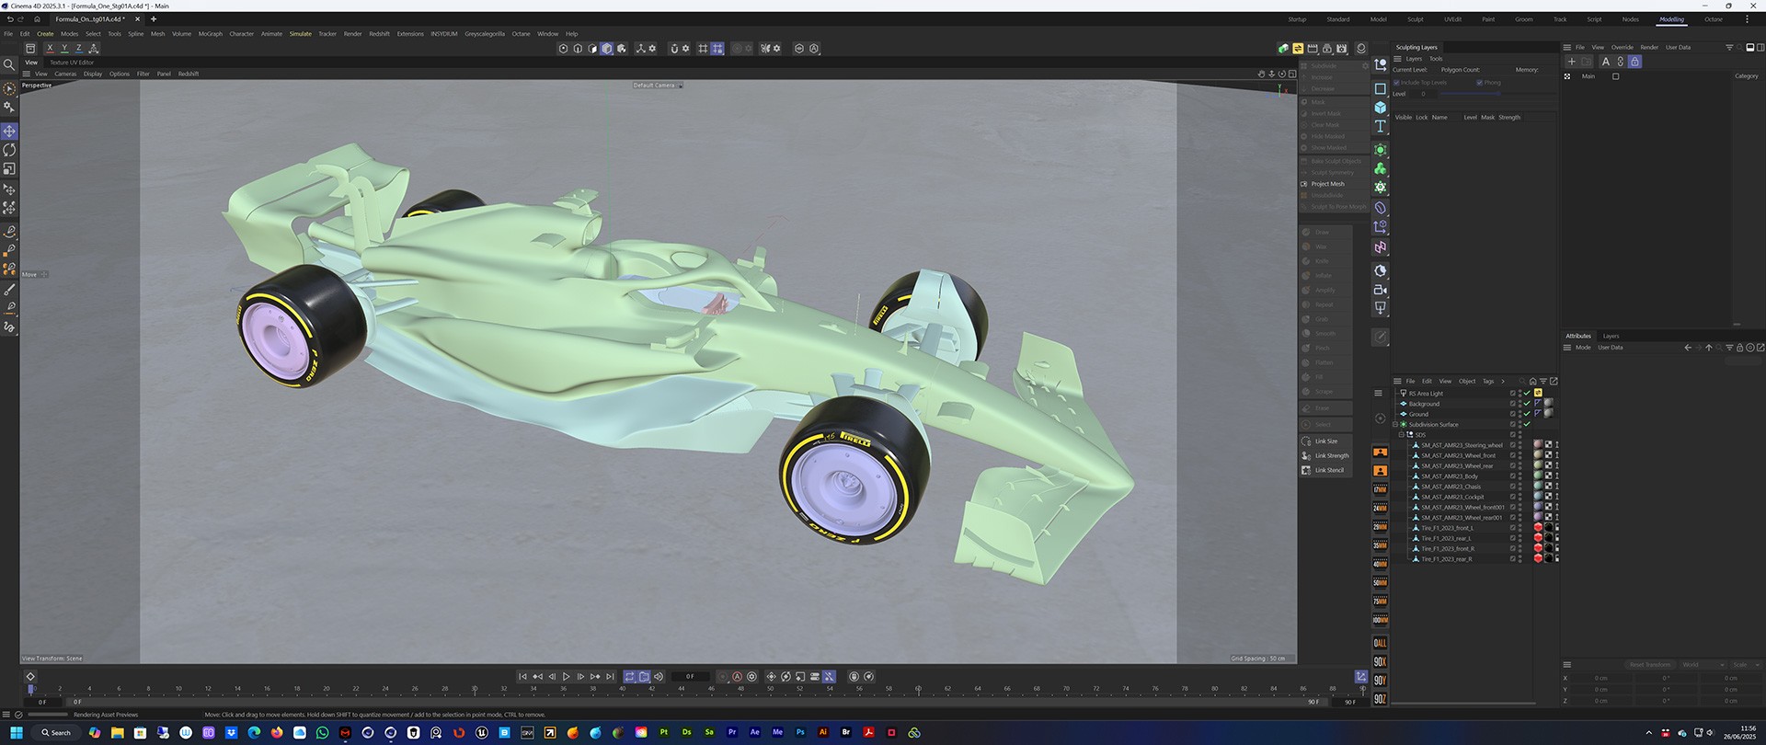Click the SM_AST_AMR23_Body material swatch
This screenshot has width=1766, height=745.
tap(1537, 476)
